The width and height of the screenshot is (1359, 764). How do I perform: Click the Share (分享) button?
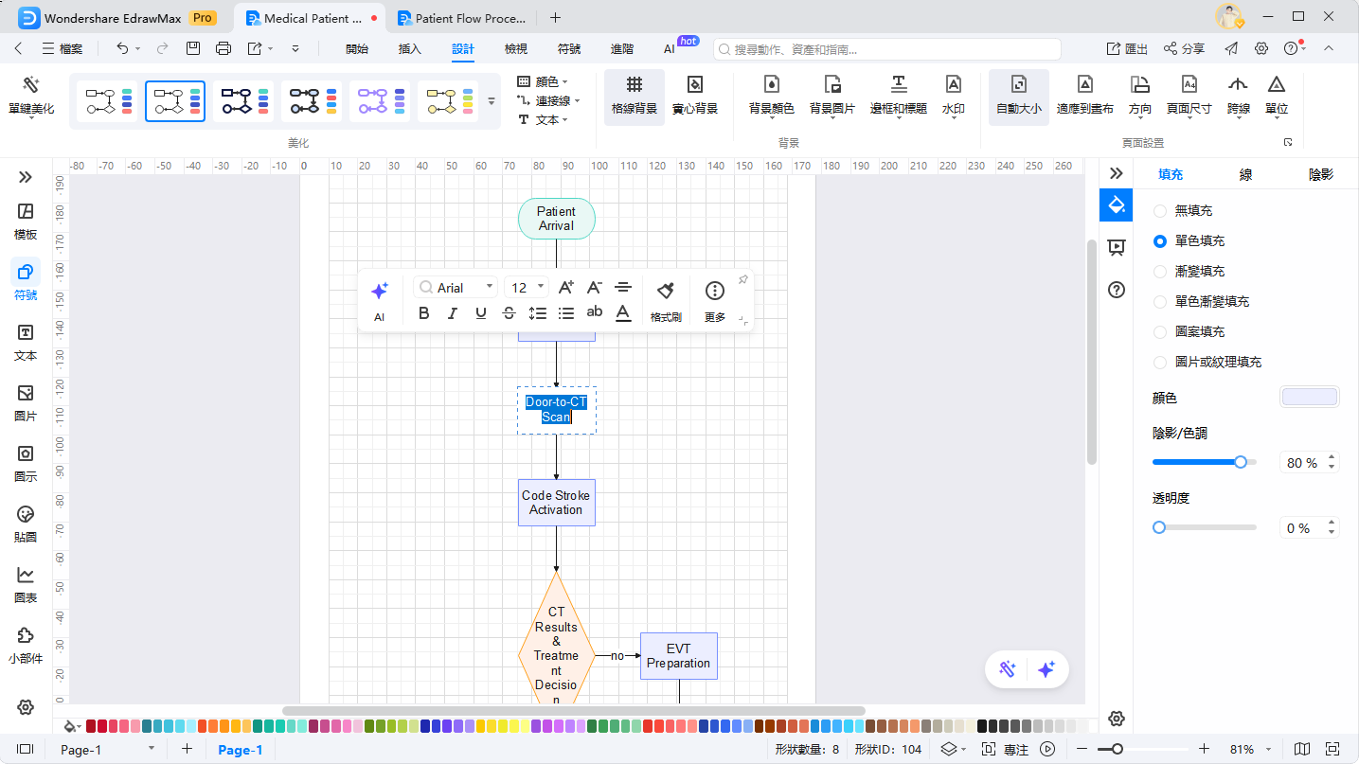[1184, 49]
